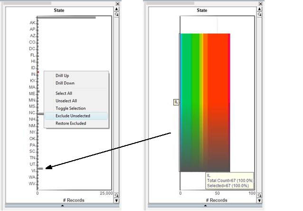
Task: Click the UT state label
Action: coord(32,164)
